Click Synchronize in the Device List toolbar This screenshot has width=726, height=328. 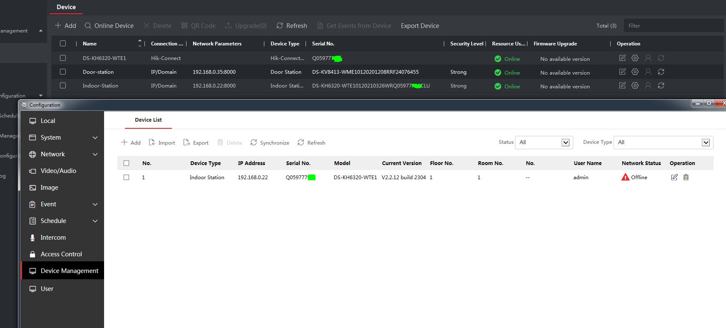(x=269, y=143)
